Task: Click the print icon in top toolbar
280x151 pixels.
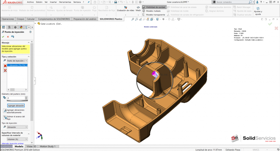Action: [x=115, y=2]
